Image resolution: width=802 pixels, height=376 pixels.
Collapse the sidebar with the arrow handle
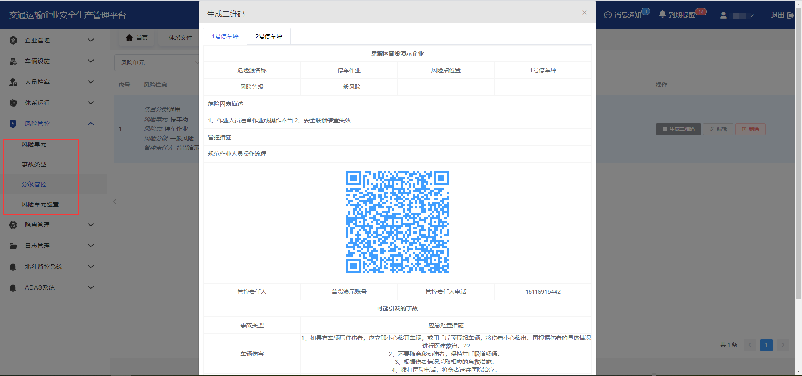115,202
